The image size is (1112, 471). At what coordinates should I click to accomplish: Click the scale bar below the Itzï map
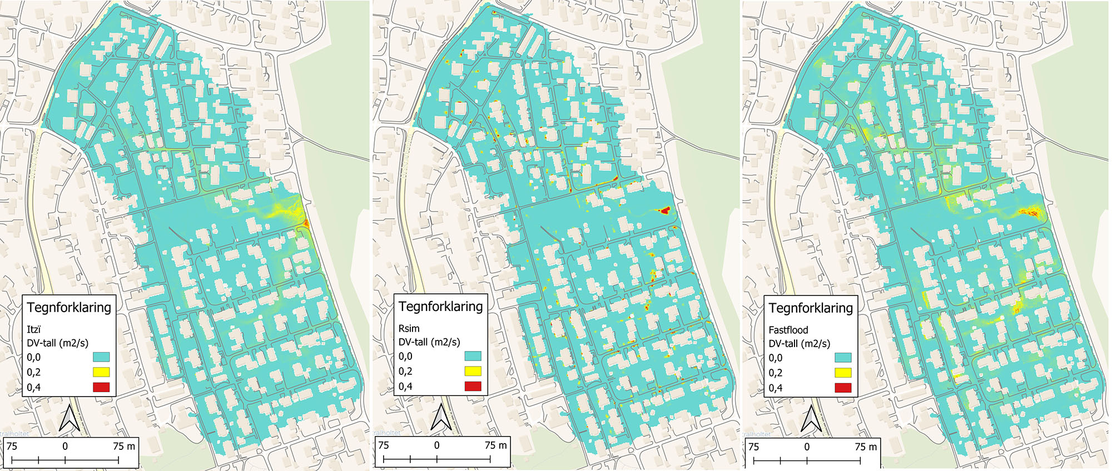pyautogui.click(x=65, y=459)
